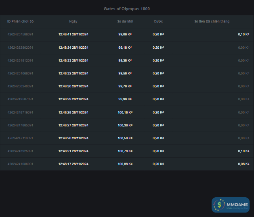Select the date 12:48:41 28/11/2024
This screenshot has height=217, width=254.
73,34
